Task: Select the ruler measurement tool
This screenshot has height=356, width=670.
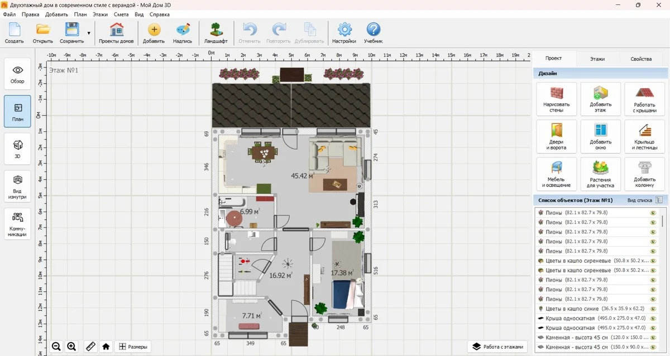Action: [90, 347]
